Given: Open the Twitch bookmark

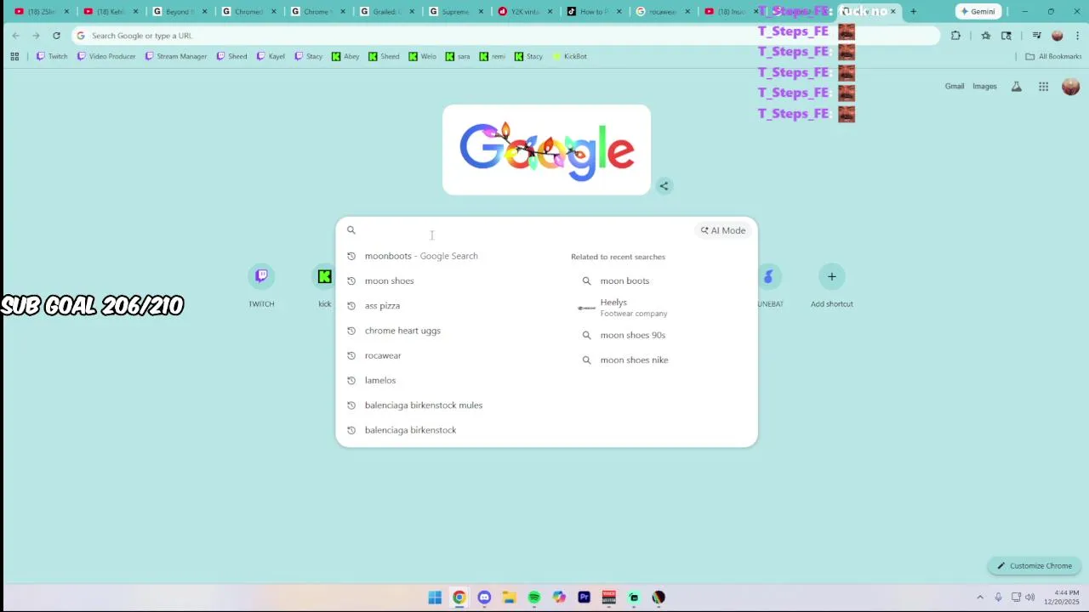Looking at the screenshot, I should pyautogui.click(x=51, y=56).
